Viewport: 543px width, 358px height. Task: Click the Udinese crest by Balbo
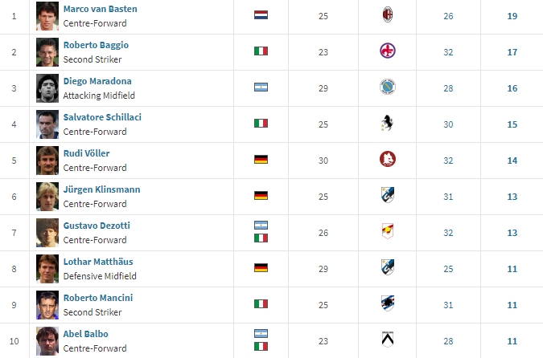[388, 340]
